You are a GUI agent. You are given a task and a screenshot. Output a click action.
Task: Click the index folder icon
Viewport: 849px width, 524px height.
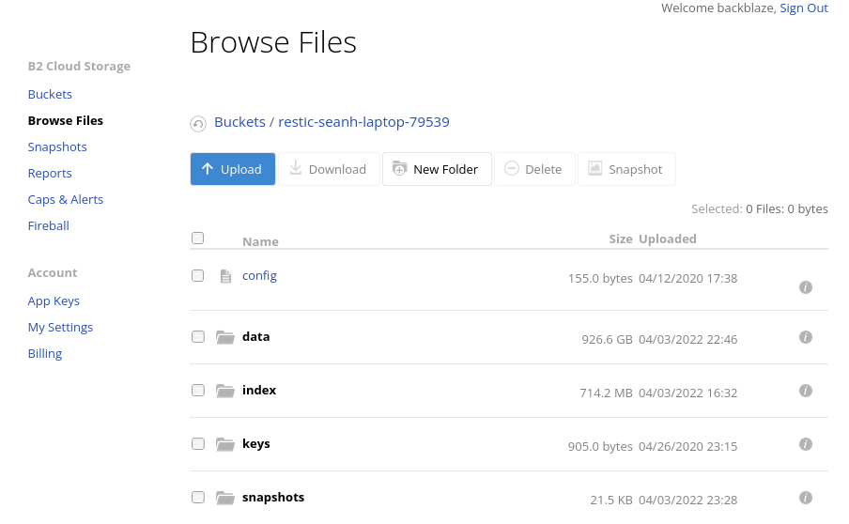(x=225, y=391)
